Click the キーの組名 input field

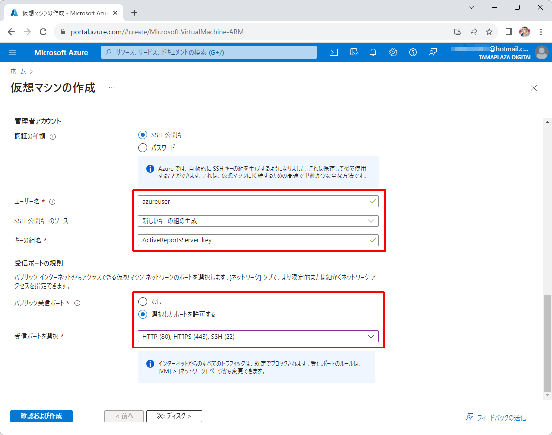tap(258, 240)
